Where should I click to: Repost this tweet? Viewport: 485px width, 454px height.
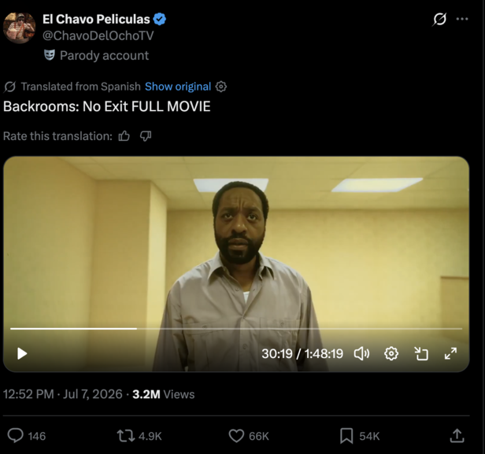point(126,436)
